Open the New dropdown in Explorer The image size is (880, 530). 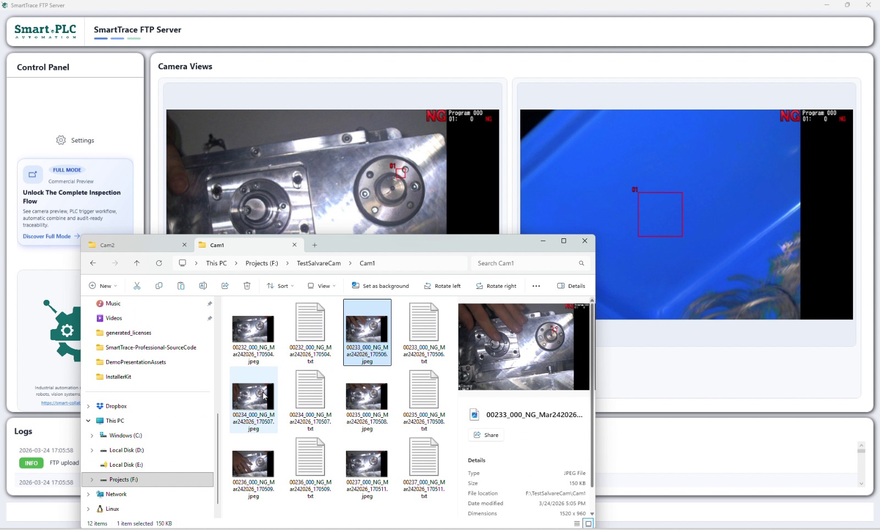(x=103, y=286)
